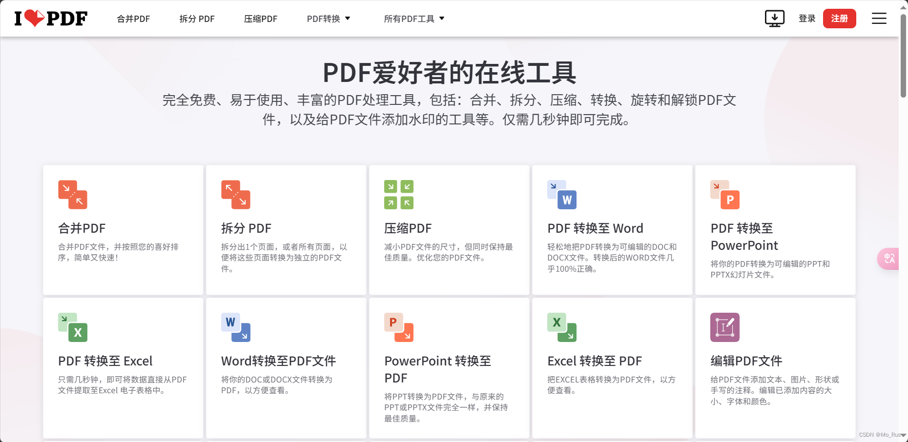
Task: Expand the PDF转换 dropdown menu
Action: [329, 19]
